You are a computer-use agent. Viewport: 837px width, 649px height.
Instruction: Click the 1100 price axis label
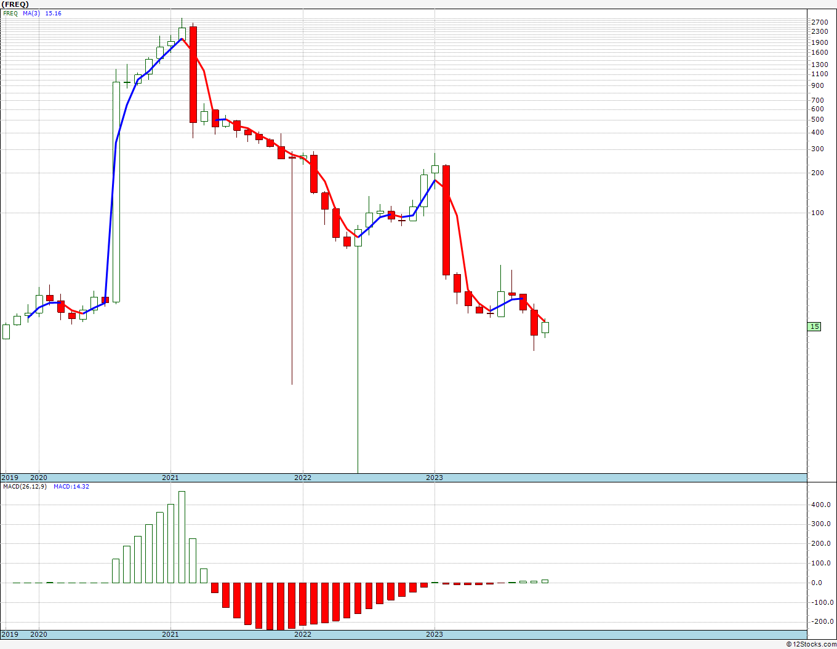(819, 74)
